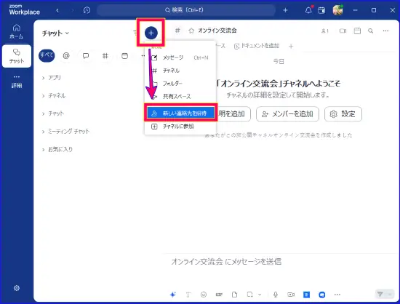This screenshot has width=400, height=304.
Task: Open the AI Companion sparkle icon
Action: (172, 295)
